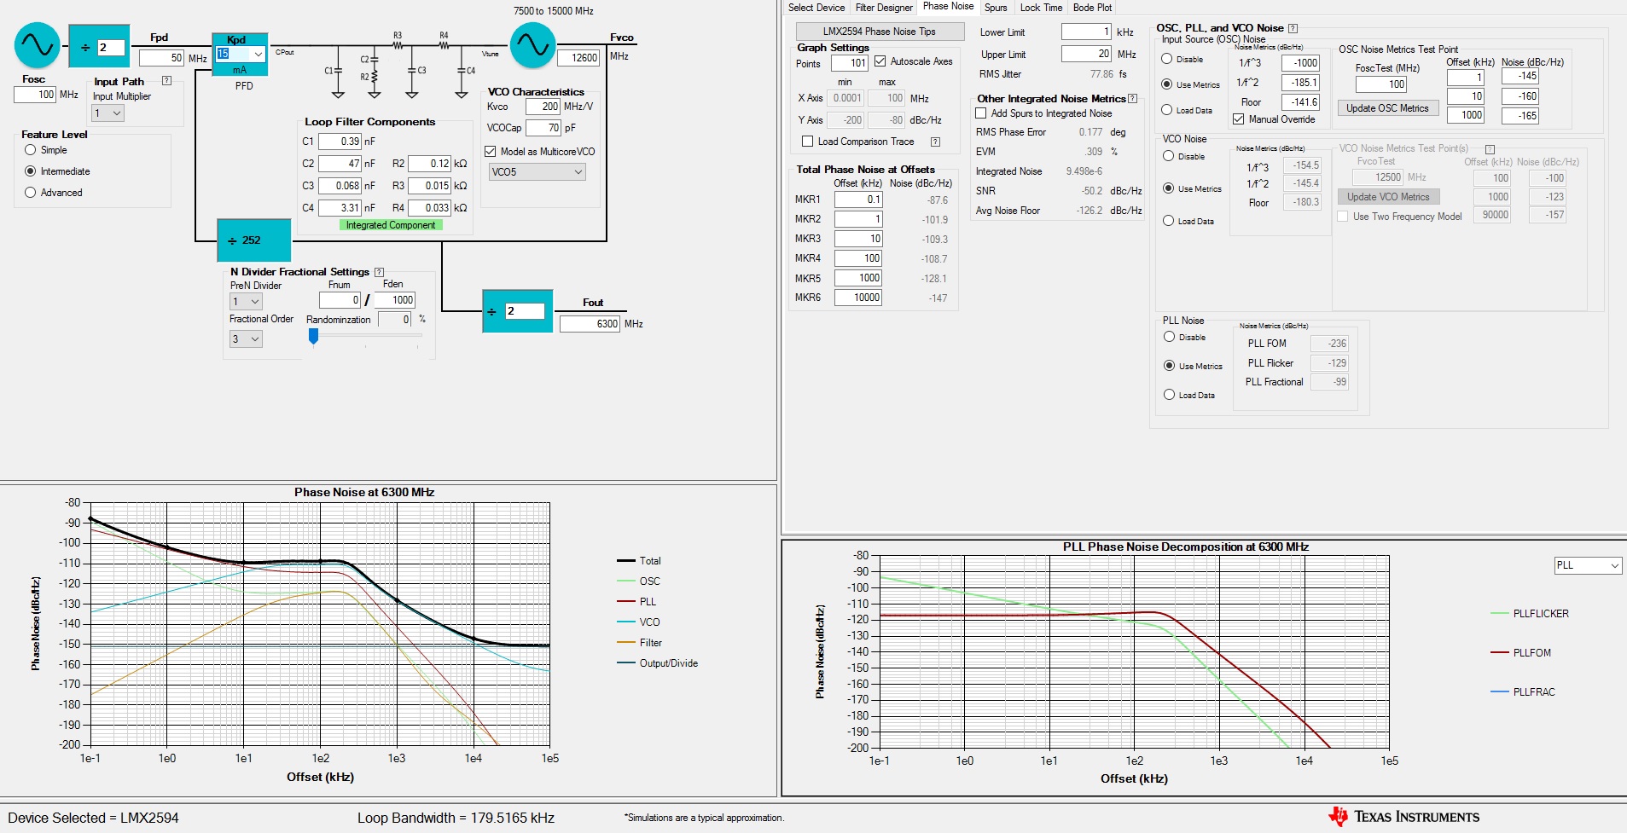The width and height of the screenshot is (1627, 833).
Task: Open N Divider Fractional Settings help icon
Action: [379, 272]
